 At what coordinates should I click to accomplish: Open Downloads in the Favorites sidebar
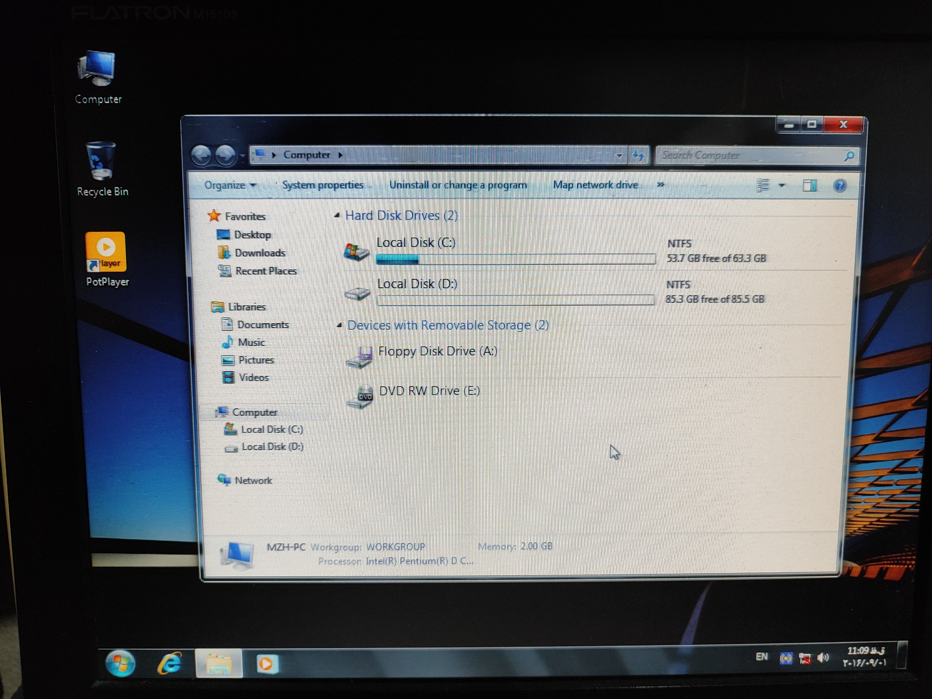click(260, 253)
